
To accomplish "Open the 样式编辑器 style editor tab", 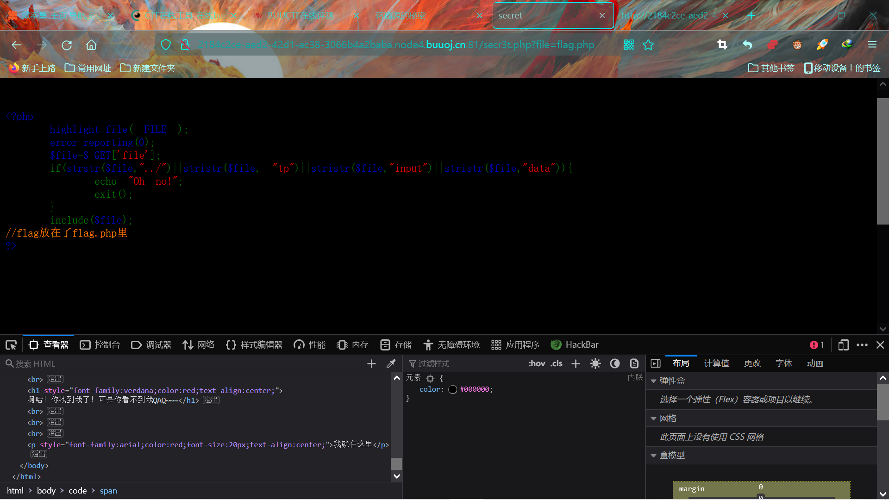I will tap(254, 345).
